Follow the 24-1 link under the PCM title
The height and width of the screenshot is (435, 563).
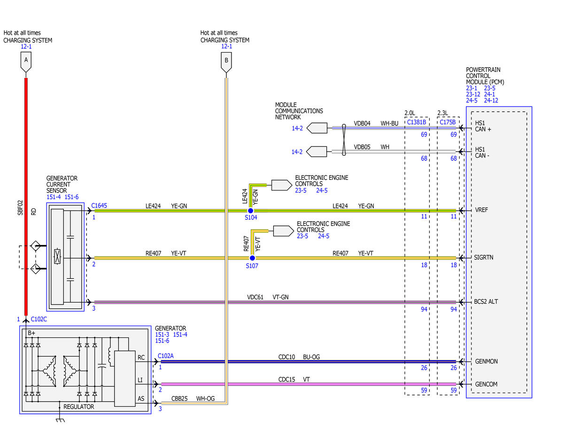(x=489, y=94)
